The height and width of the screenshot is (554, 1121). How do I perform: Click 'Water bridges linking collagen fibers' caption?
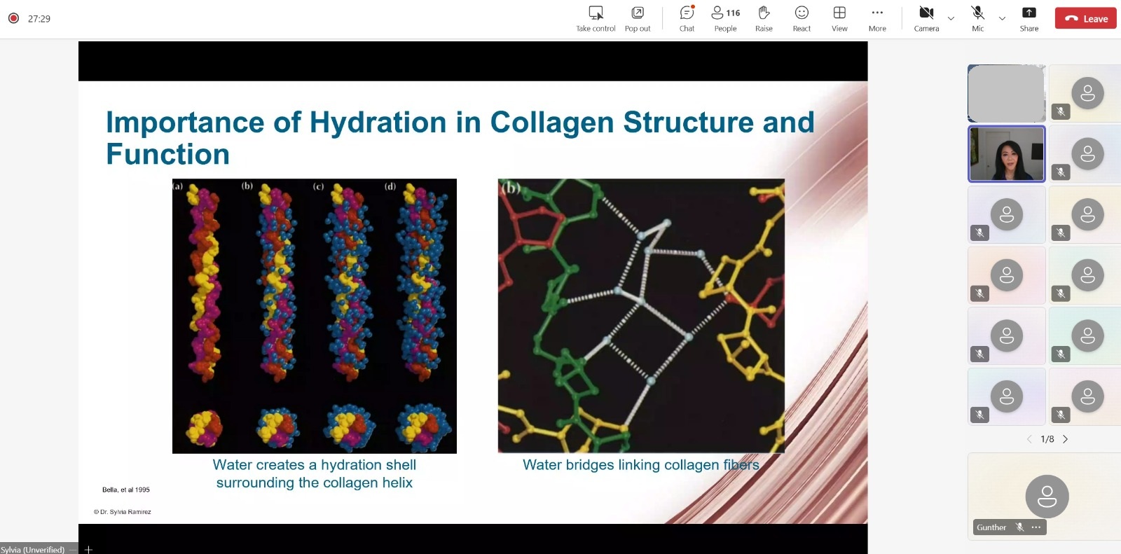pos(641,465)
